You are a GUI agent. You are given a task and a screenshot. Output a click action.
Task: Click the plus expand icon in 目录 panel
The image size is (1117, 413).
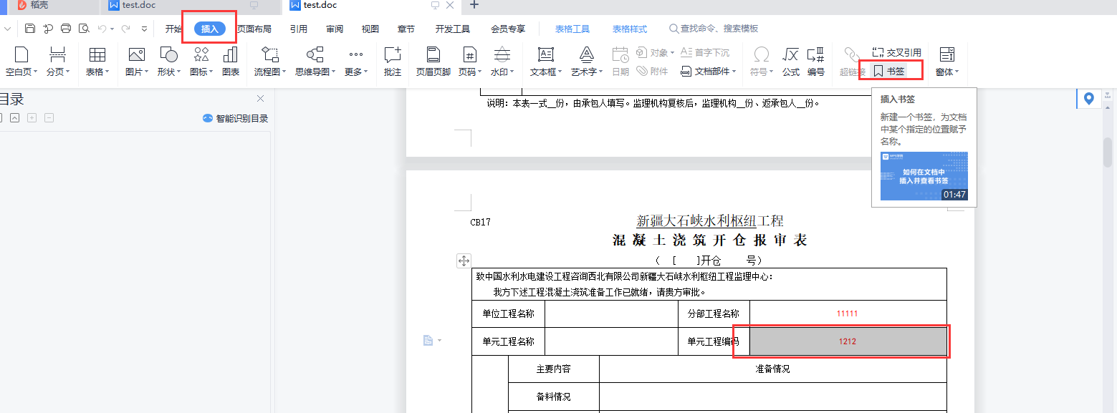coord(32,118)
